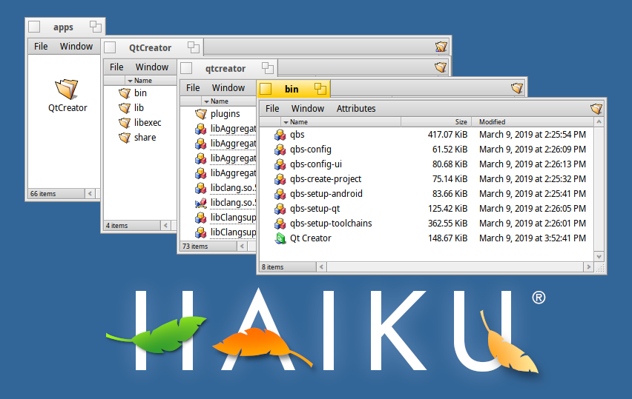
Task: Select the '362.55 KiB' size cell
Action: [x=447, y=224]
